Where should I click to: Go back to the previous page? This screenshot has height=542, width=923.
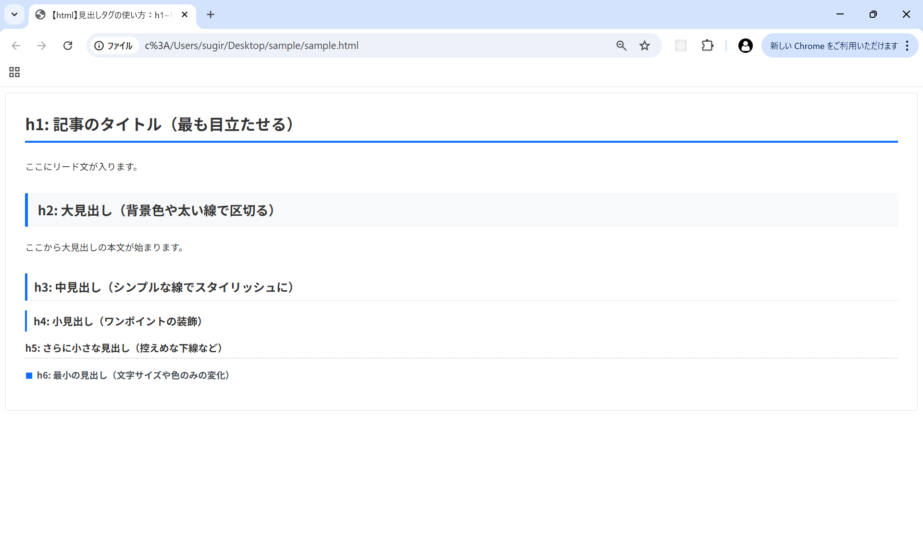point(16,45)
